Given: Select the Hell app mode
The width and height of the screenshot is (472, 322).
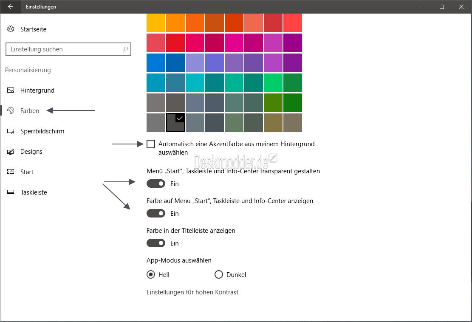Looking at the screenshot, I should tap(151, 274).
